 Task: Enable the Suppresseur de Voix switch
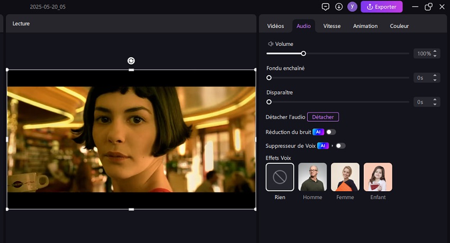[340, 146]
